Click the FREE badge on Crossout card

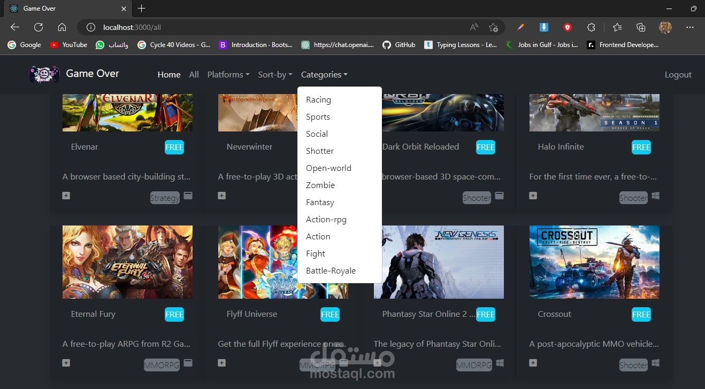641,315
